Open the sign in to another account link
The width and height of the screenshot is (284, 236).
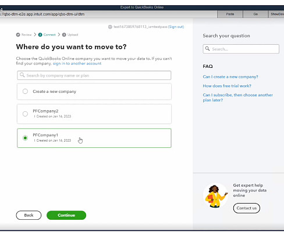[77, 64]
